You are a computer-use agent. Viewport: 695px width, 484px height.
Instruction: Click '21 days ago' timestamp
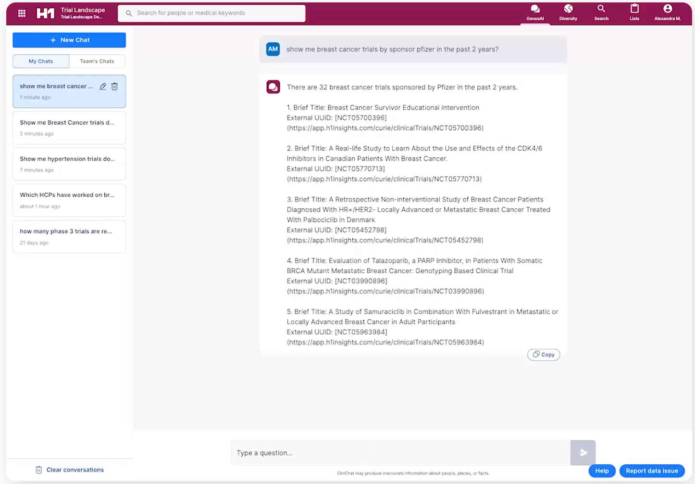point(34,243)
